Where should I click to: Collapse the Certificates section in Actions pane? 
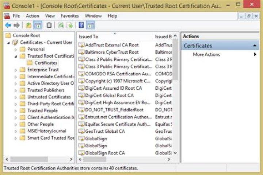pos(255,45)
